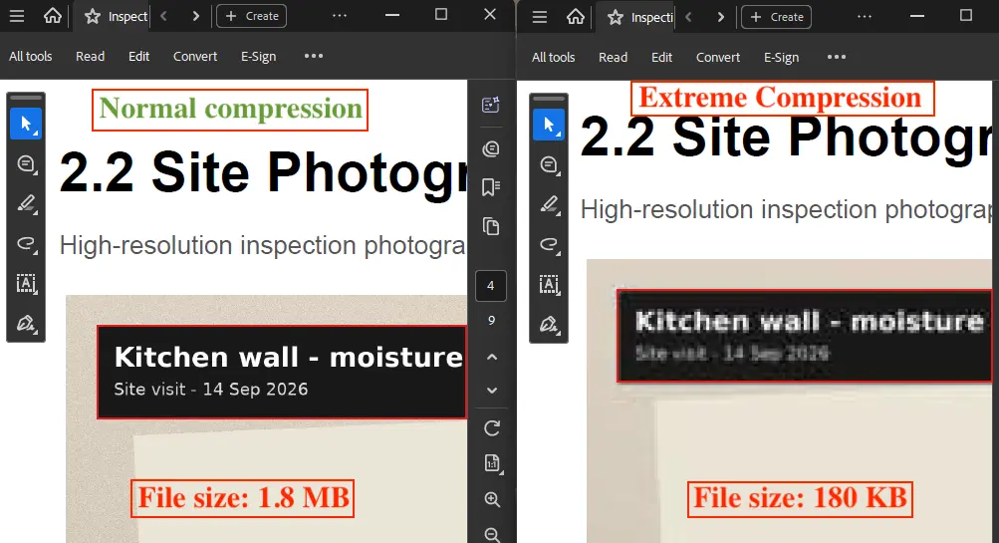
Task: Open Edit menu in right window
Action: click(x=661, y=58)
